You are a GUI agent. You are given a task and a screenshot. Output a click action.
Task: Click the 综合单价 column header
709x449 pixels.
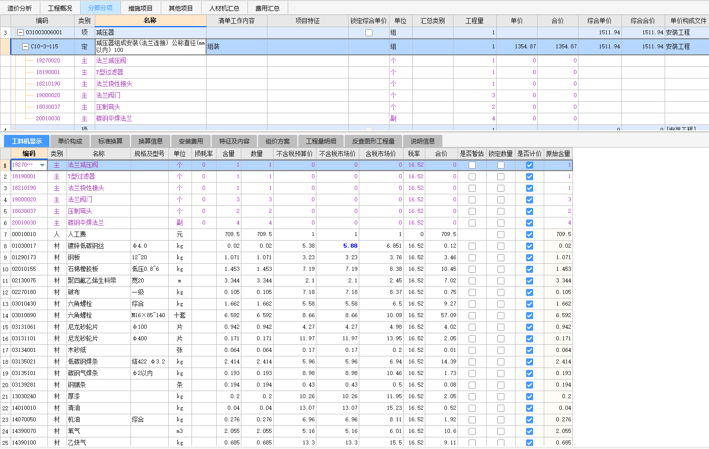600,21
